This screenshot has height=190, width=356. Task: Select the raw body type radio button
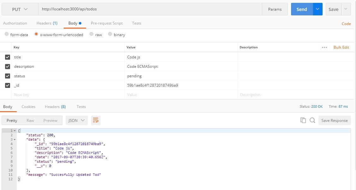pyautogui.click(x=91, y=35)
